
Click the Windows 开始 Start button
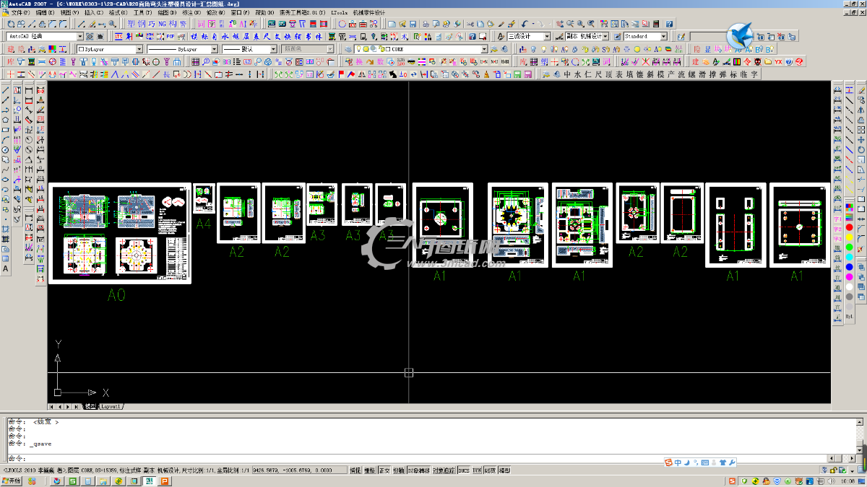11,481
